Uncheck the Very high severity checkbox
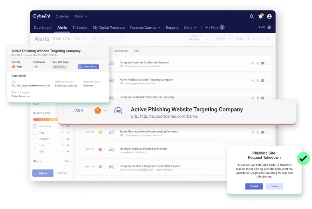This screenshot has height=209, width=312. tap(35, 126)
